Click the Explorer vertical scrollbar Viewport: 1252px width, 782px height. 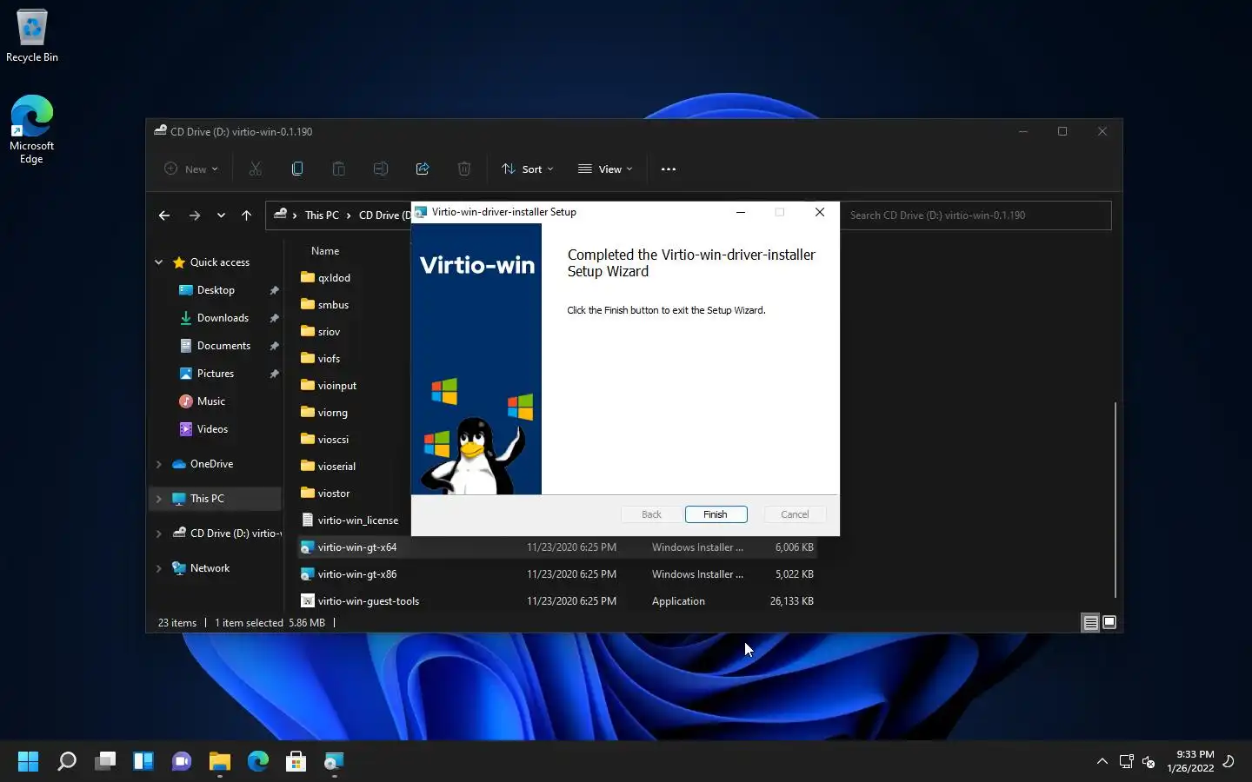pos(1115,499)
